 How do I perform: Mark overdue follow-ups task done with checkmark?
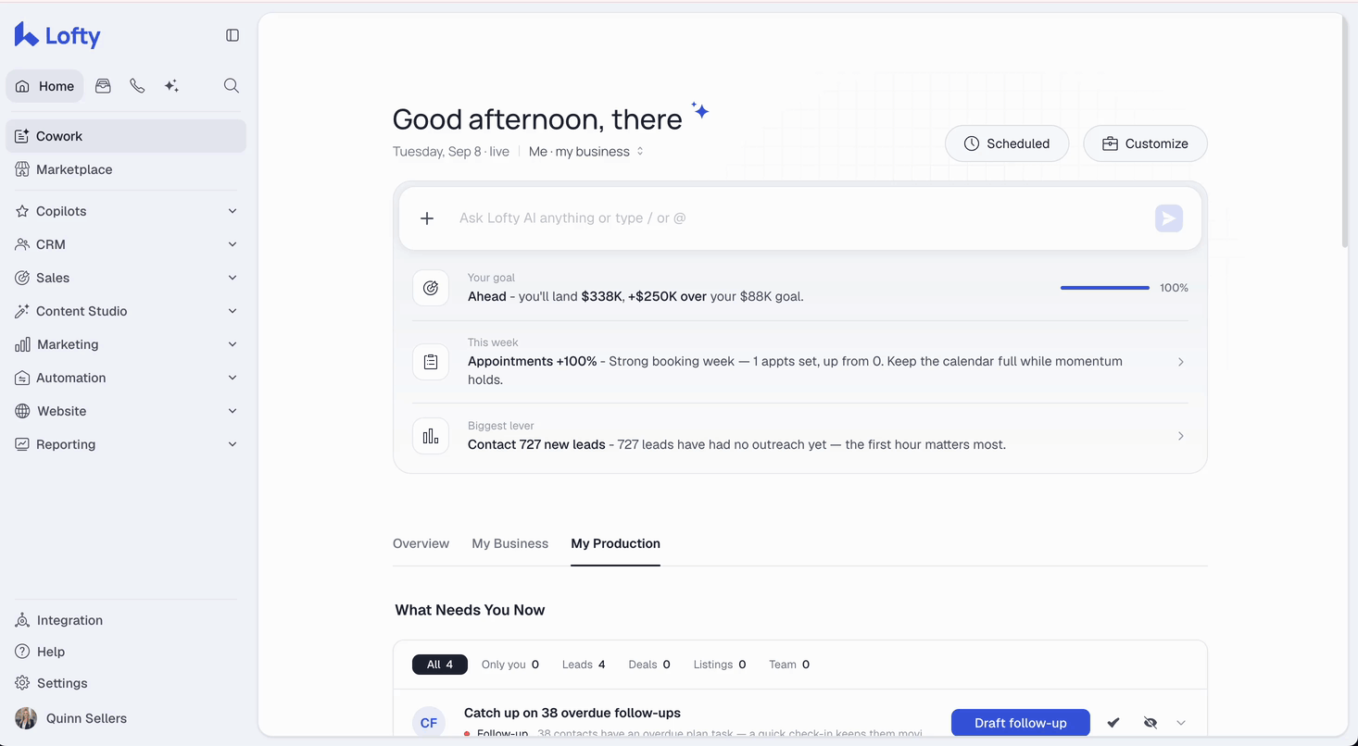click(x=1113, y=723)
